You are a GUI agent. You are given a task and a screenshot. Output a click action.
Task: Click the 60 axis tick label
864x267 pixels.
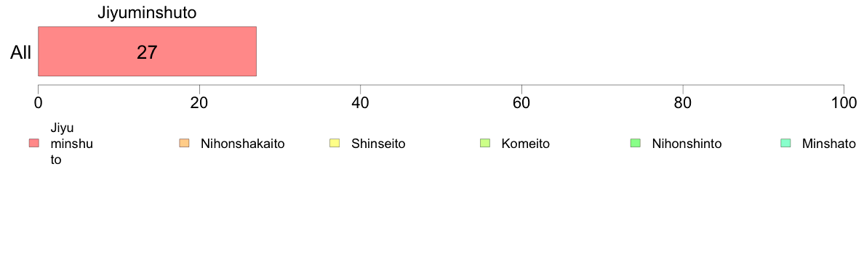(x=521, y=102)
